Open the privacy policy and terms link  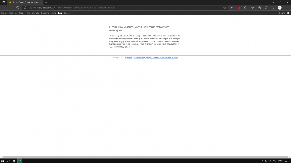pos(156,58)
